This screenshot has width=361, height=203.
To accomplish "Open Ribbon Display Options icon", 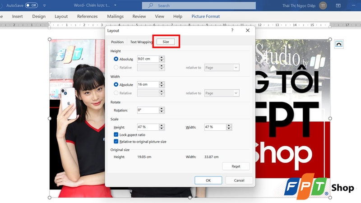I will (x=338, y=5).
